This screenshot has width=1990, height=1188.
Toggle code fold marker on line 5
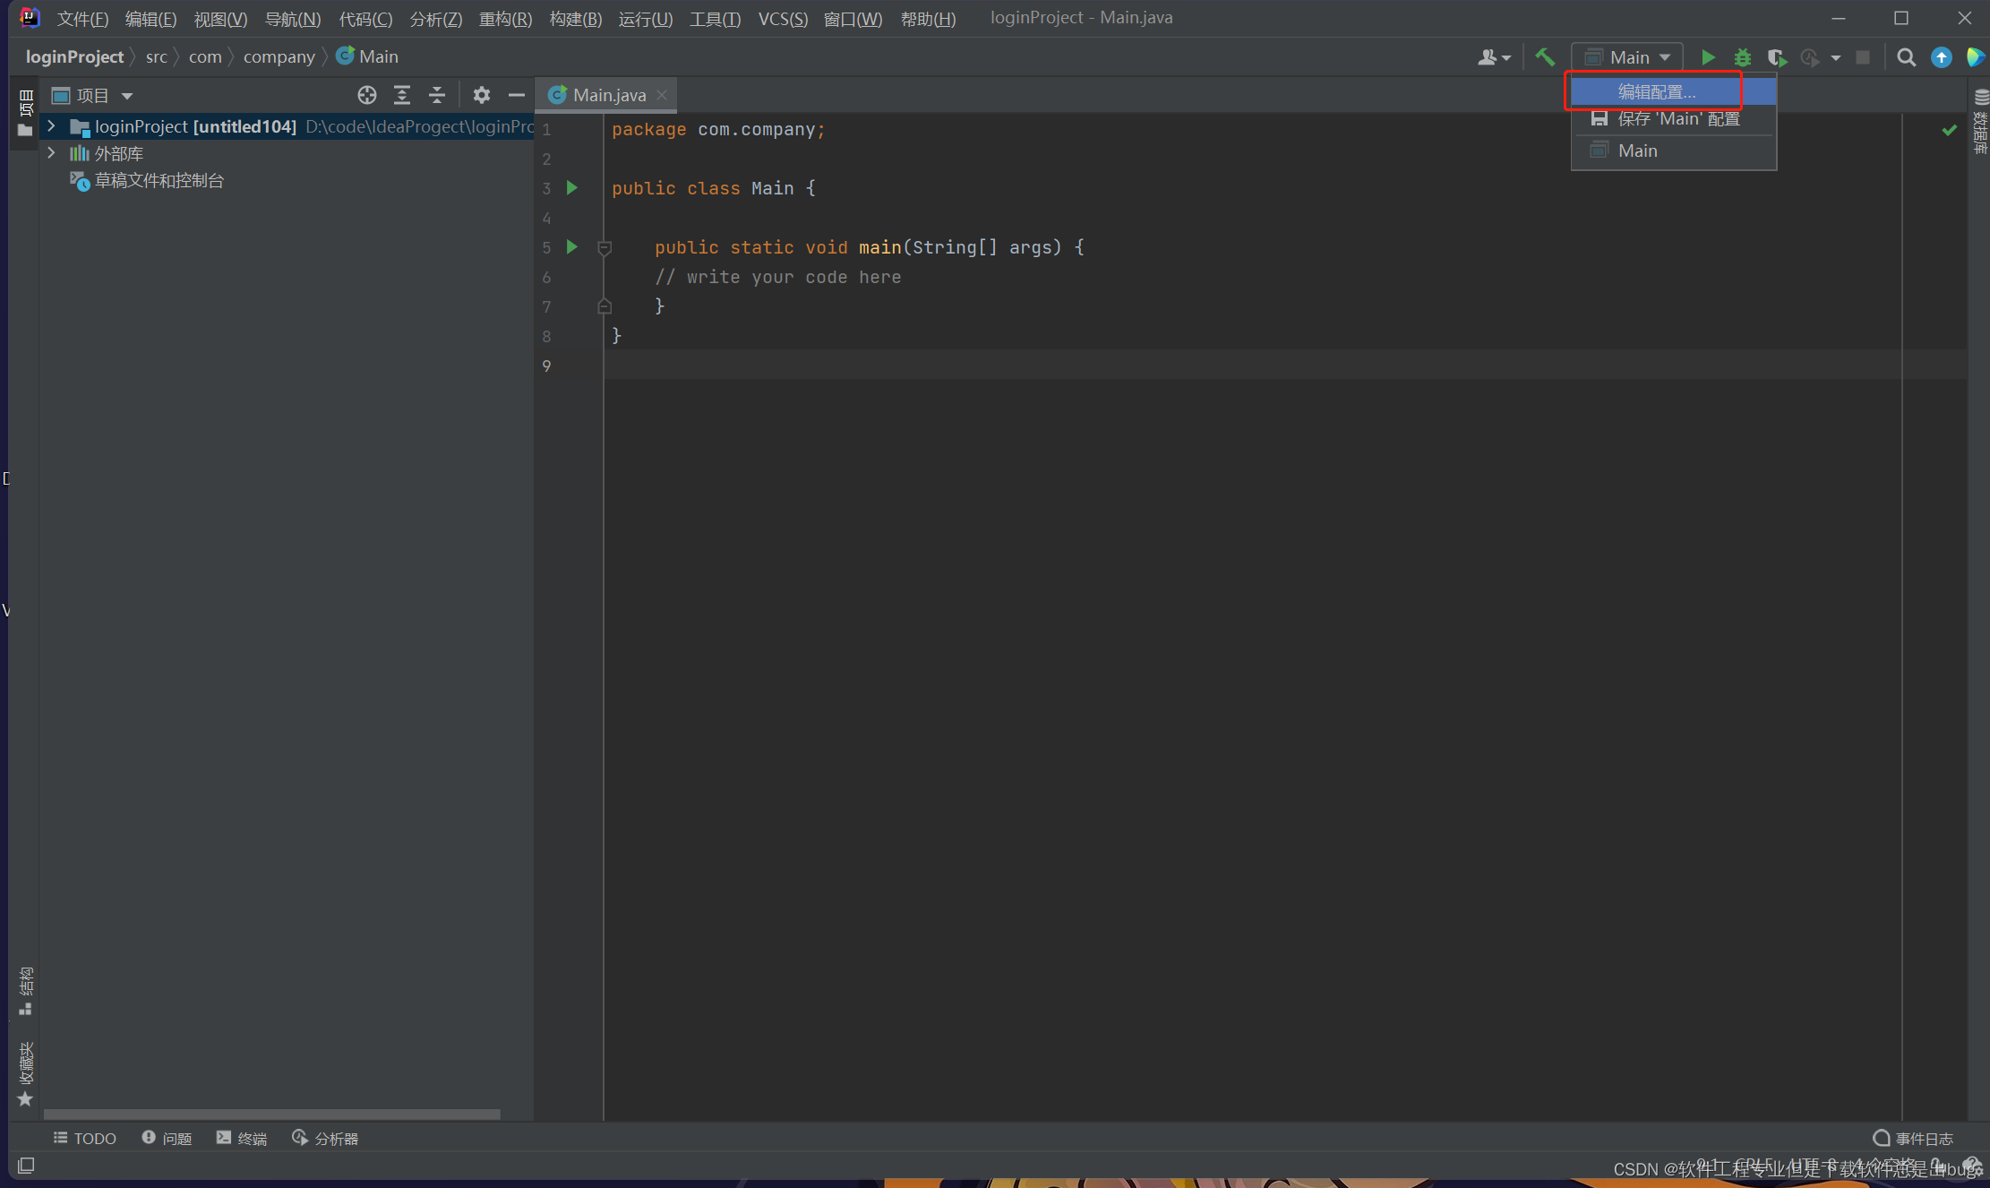605,248
